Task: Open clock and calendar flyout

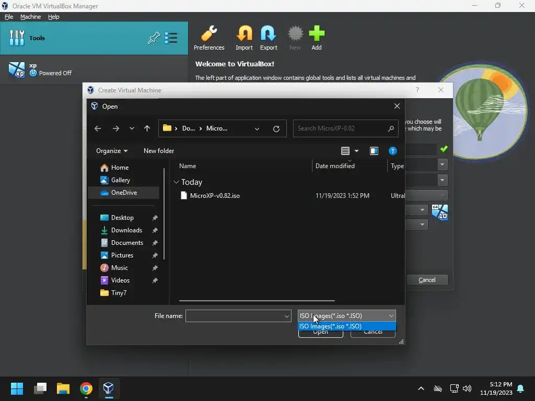Action: click(x=496, y=388)
